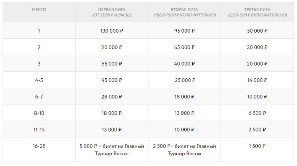Select the 130 000 ₽ first place cell
The image size is (297, 166).
[111, 31]
